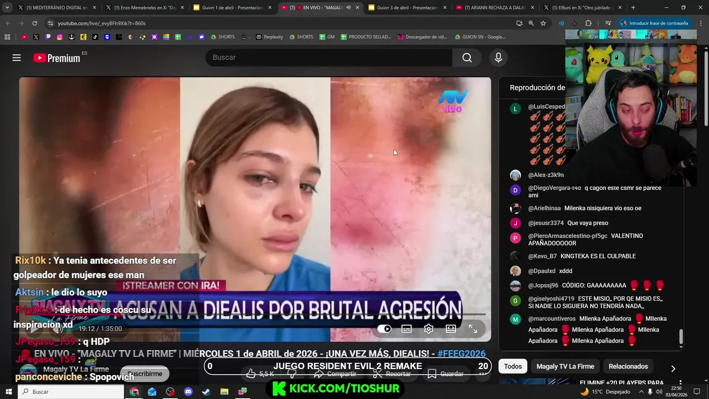
Task: Toggle the video autoplay switch
Action: 384,329
